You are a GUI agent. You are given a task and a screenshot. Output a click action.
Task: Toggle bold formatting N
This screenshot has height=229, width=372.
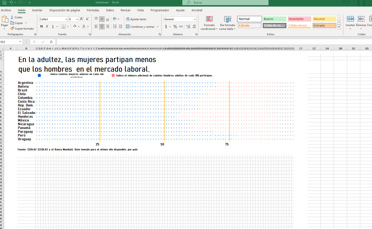coord(41,27)
